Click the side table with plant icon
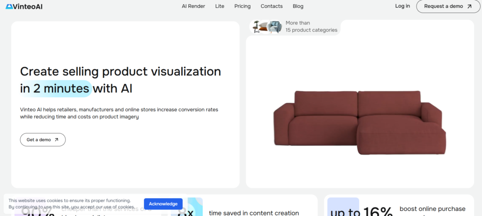The image size is (482, 216). coord(257,27)
